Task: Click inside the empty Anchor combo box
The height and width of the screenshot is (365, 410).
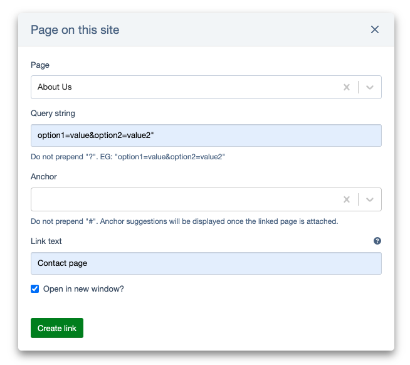Action: tap(182, 199)
